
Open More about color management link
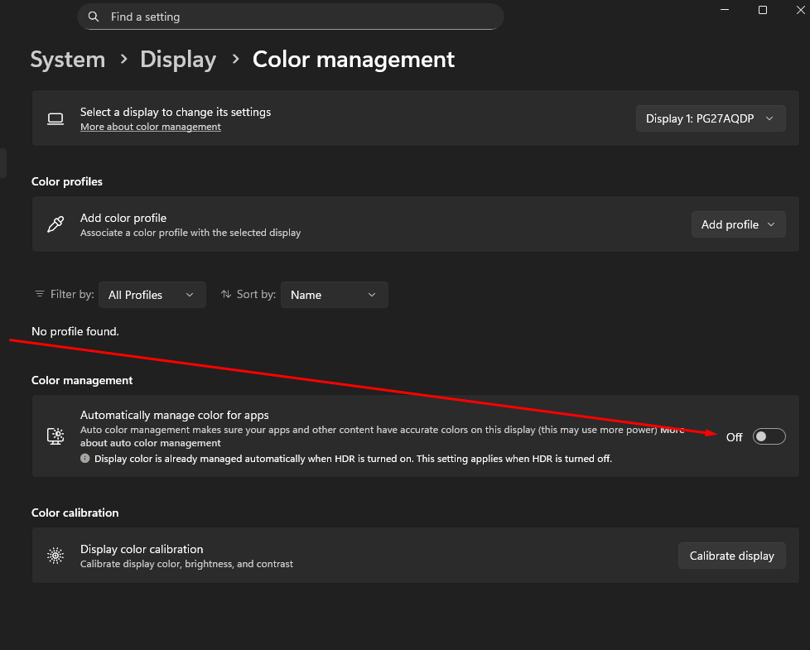150,126
